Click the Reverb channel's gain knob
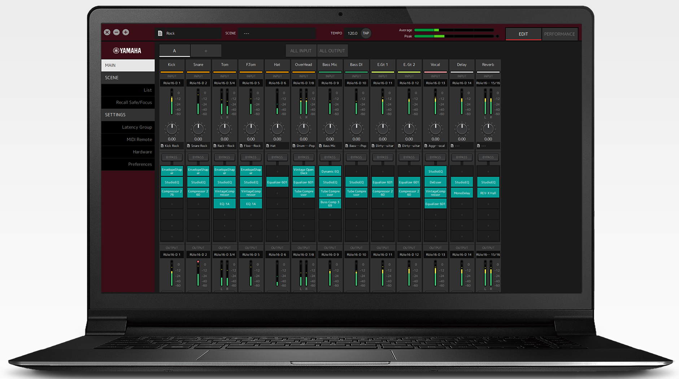 488,128
